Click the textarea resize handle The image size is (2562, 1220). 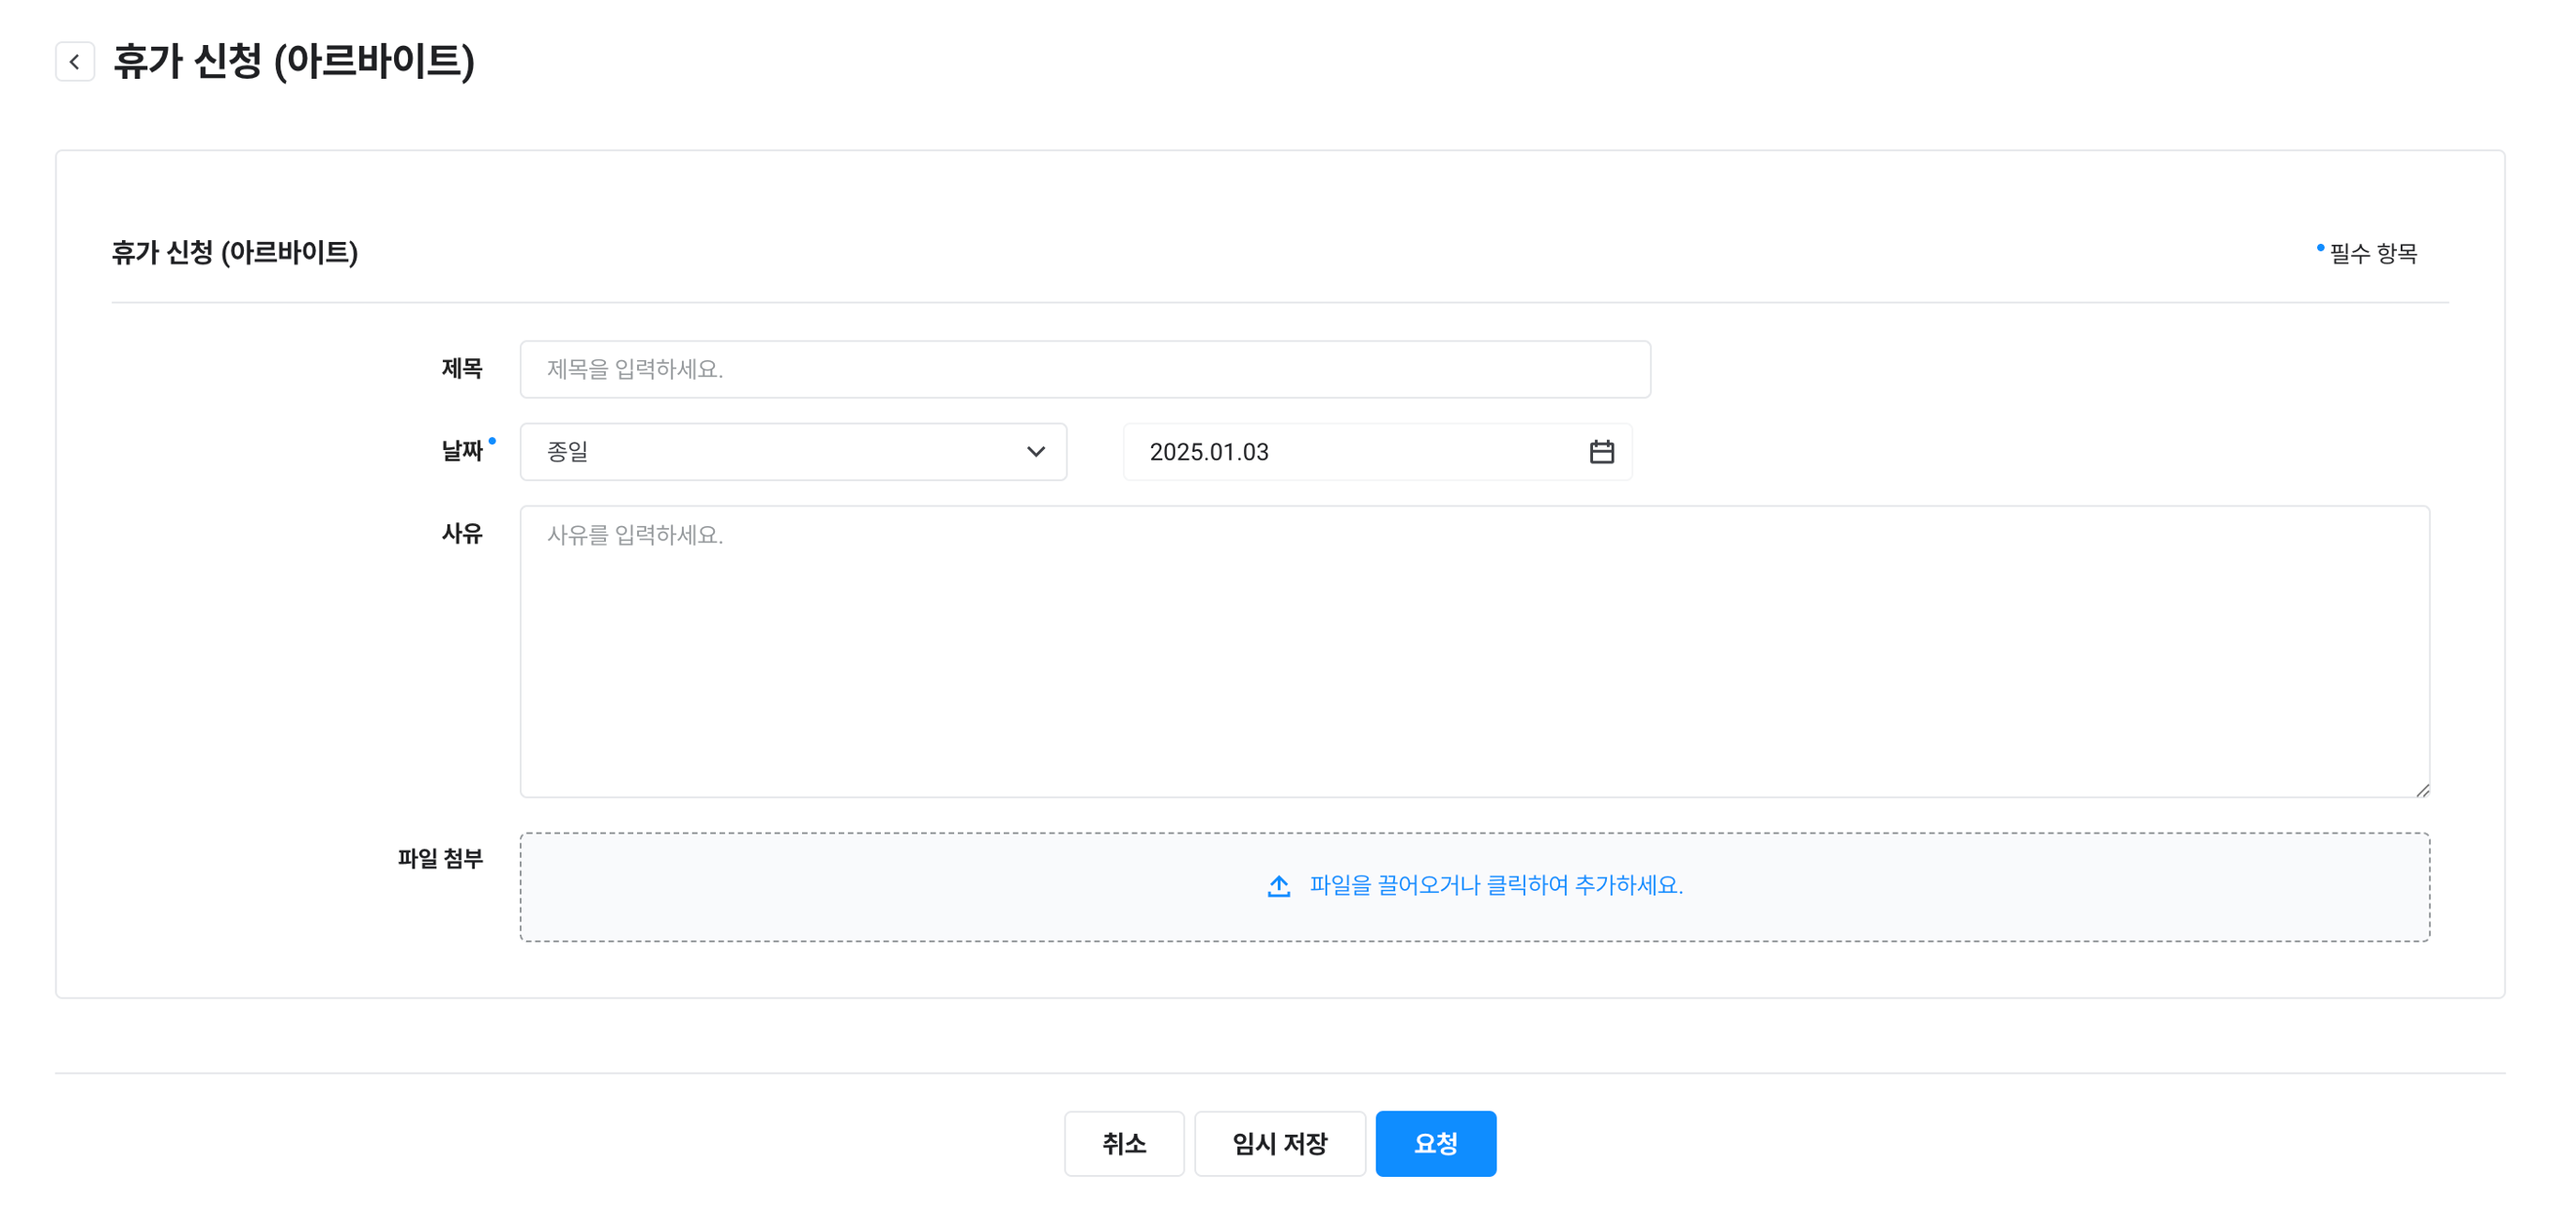pyautogui.click(x=2422, y=791)
